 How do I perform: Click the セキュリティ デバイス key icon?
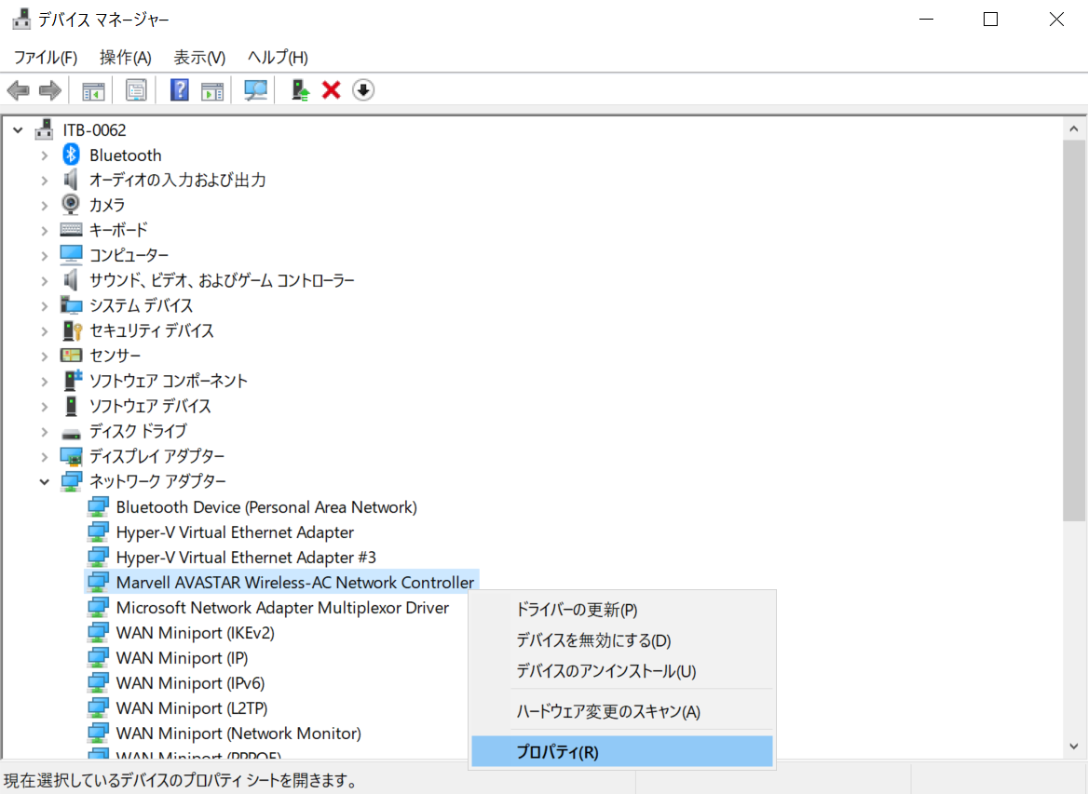[72, 330]
